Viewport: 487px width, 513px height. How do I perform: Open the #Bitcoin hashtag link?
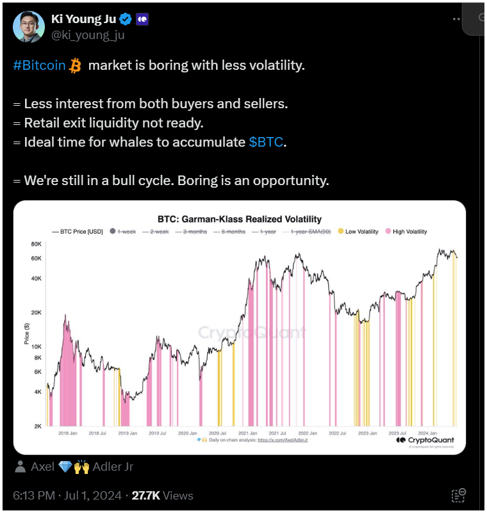point(40,66)
